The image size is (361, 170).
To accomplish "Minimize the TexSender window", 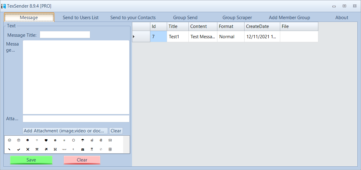I will point(334,6).
